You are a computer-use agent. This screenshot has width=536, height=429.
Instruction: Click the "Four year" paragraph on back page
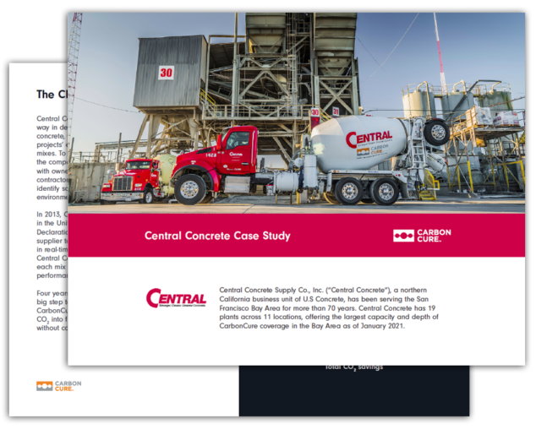point(52,311)
